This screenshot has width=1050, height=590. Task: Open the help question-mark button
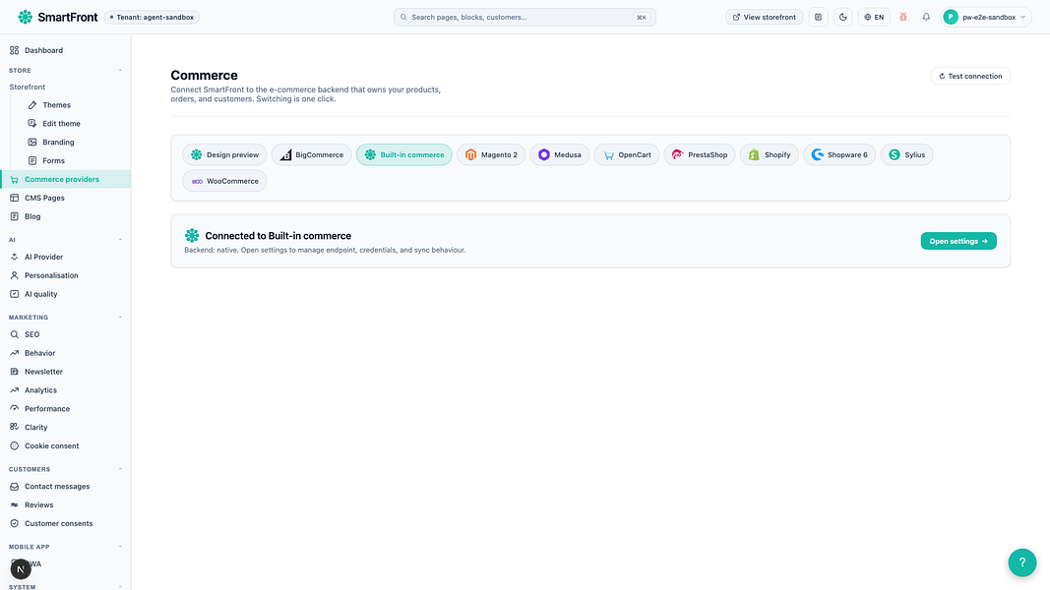(x=1021, y=562)
